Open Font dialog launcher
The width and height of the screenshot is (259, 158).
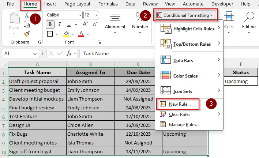pos(99,42)
